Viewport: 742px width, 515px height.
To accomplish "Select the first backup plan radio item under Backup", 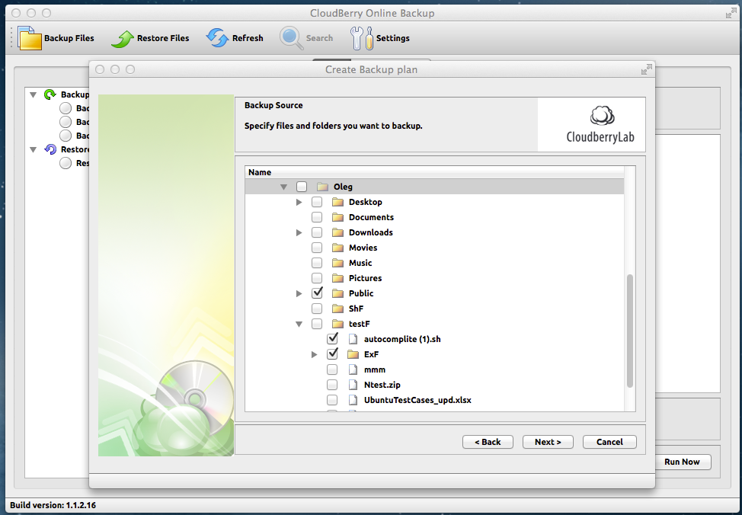I will tap(66, 108).
